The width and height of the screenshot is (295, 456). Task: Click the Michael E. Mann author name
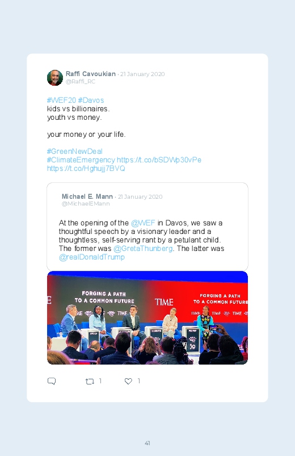point(87,196)
